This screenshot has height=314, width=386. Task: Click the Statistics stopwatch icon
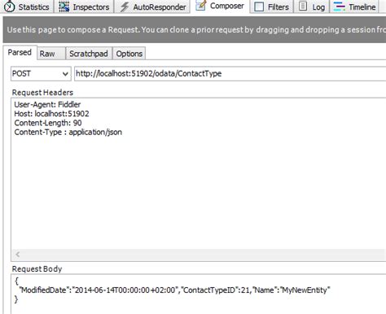pyautogui.click(x=10, y=7)
